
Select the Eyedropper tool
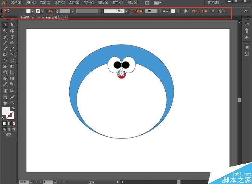[x=5, y=84]
